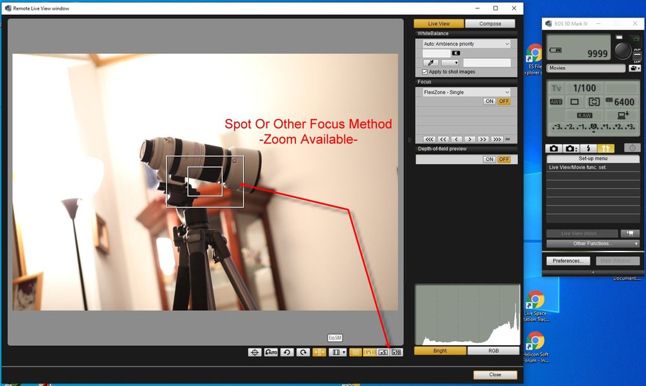Expand the Other Functions dropdown

(593, 244)
